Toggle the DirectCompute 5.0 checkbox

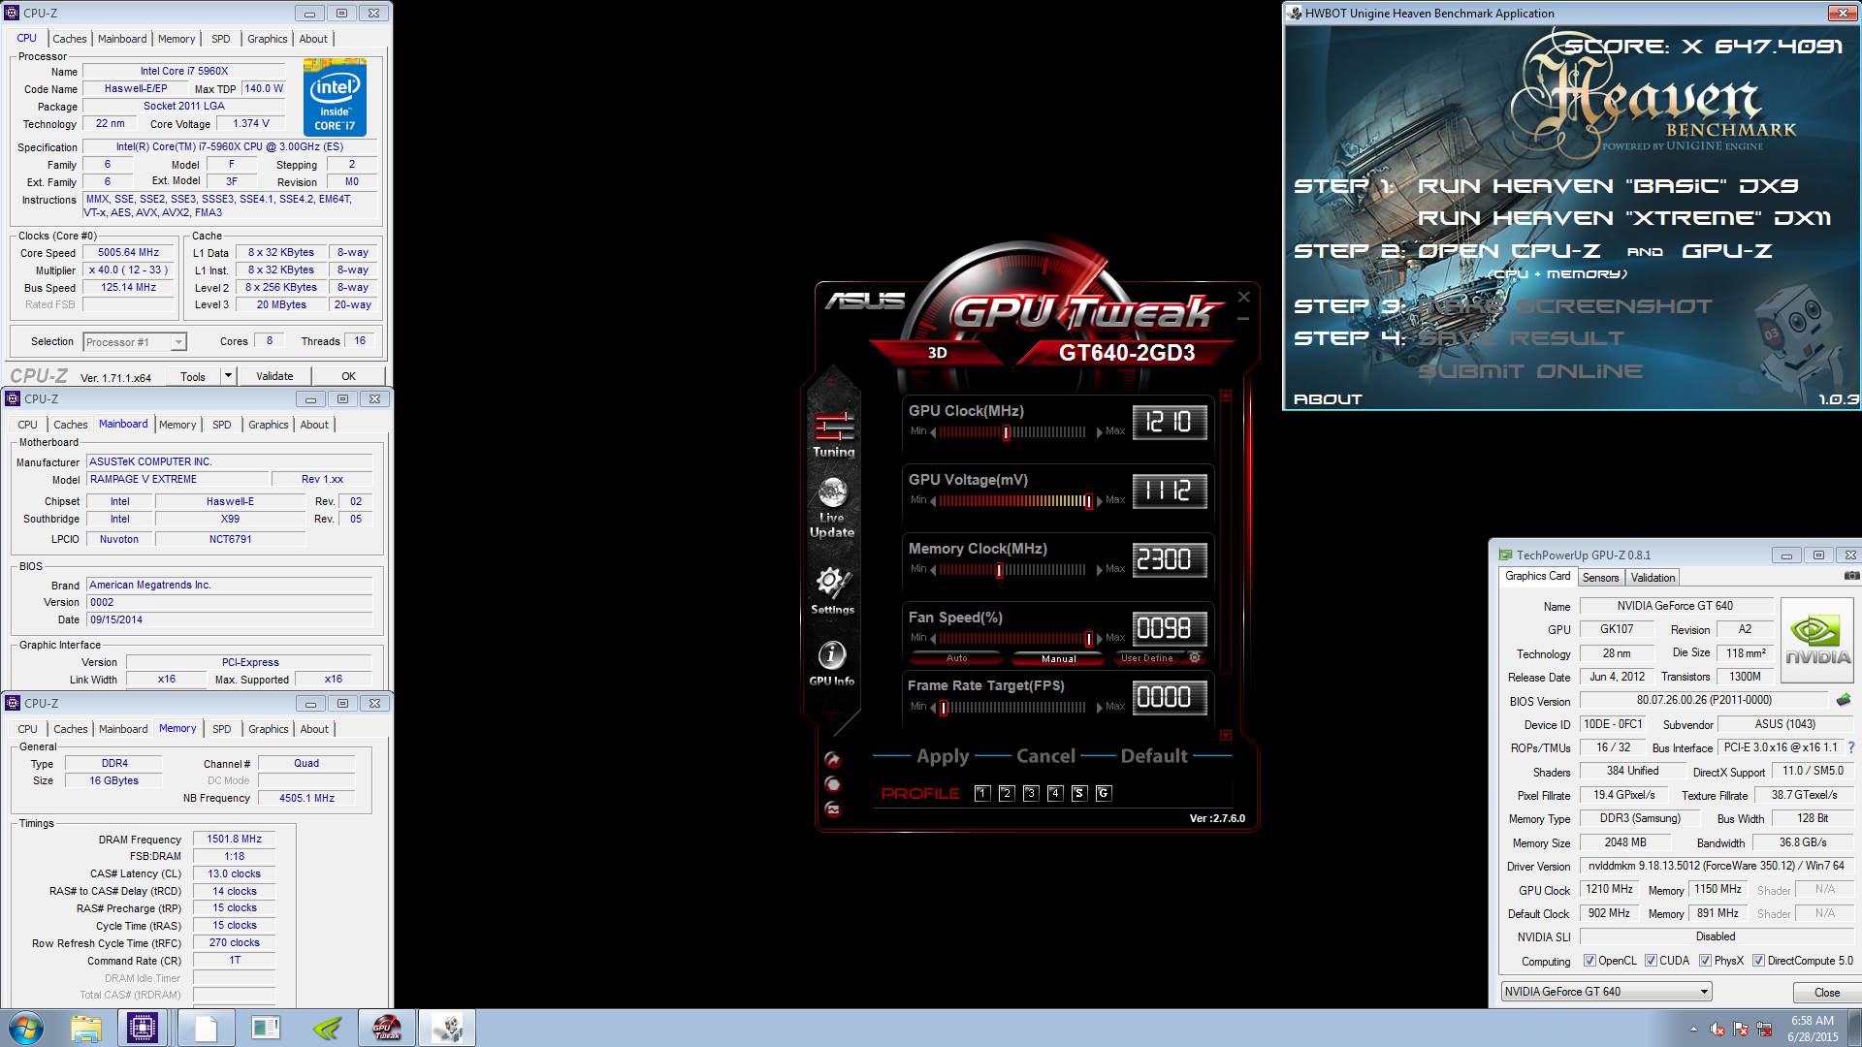1758,961
